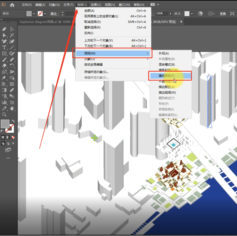
Task: Switch to Draw Normal mode
Action: (3, 143)
